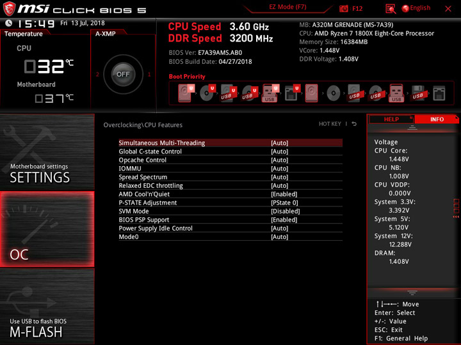Click the Memory Size: 16384MB line
This screenshot has width=461, height=345.
(334, 42)
